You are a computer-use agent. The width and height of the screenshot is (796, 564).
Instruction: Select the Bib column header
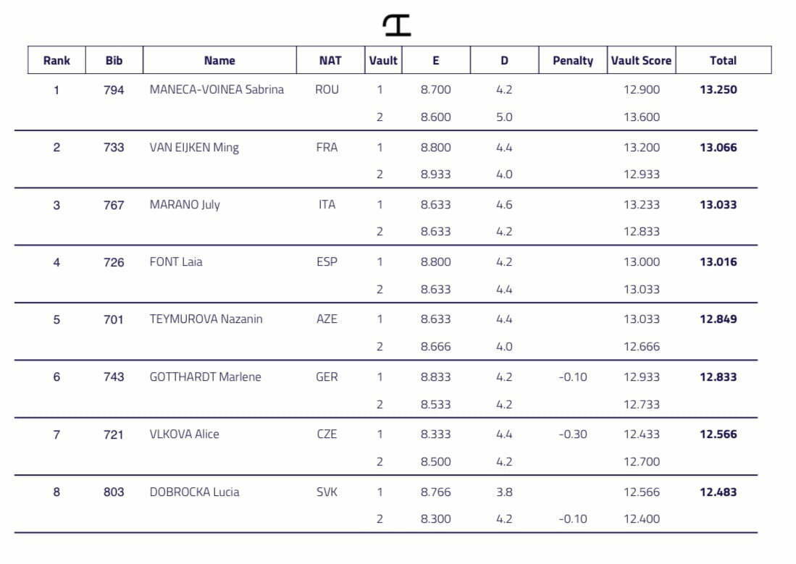pyautogui.click(x=114, y=61)
